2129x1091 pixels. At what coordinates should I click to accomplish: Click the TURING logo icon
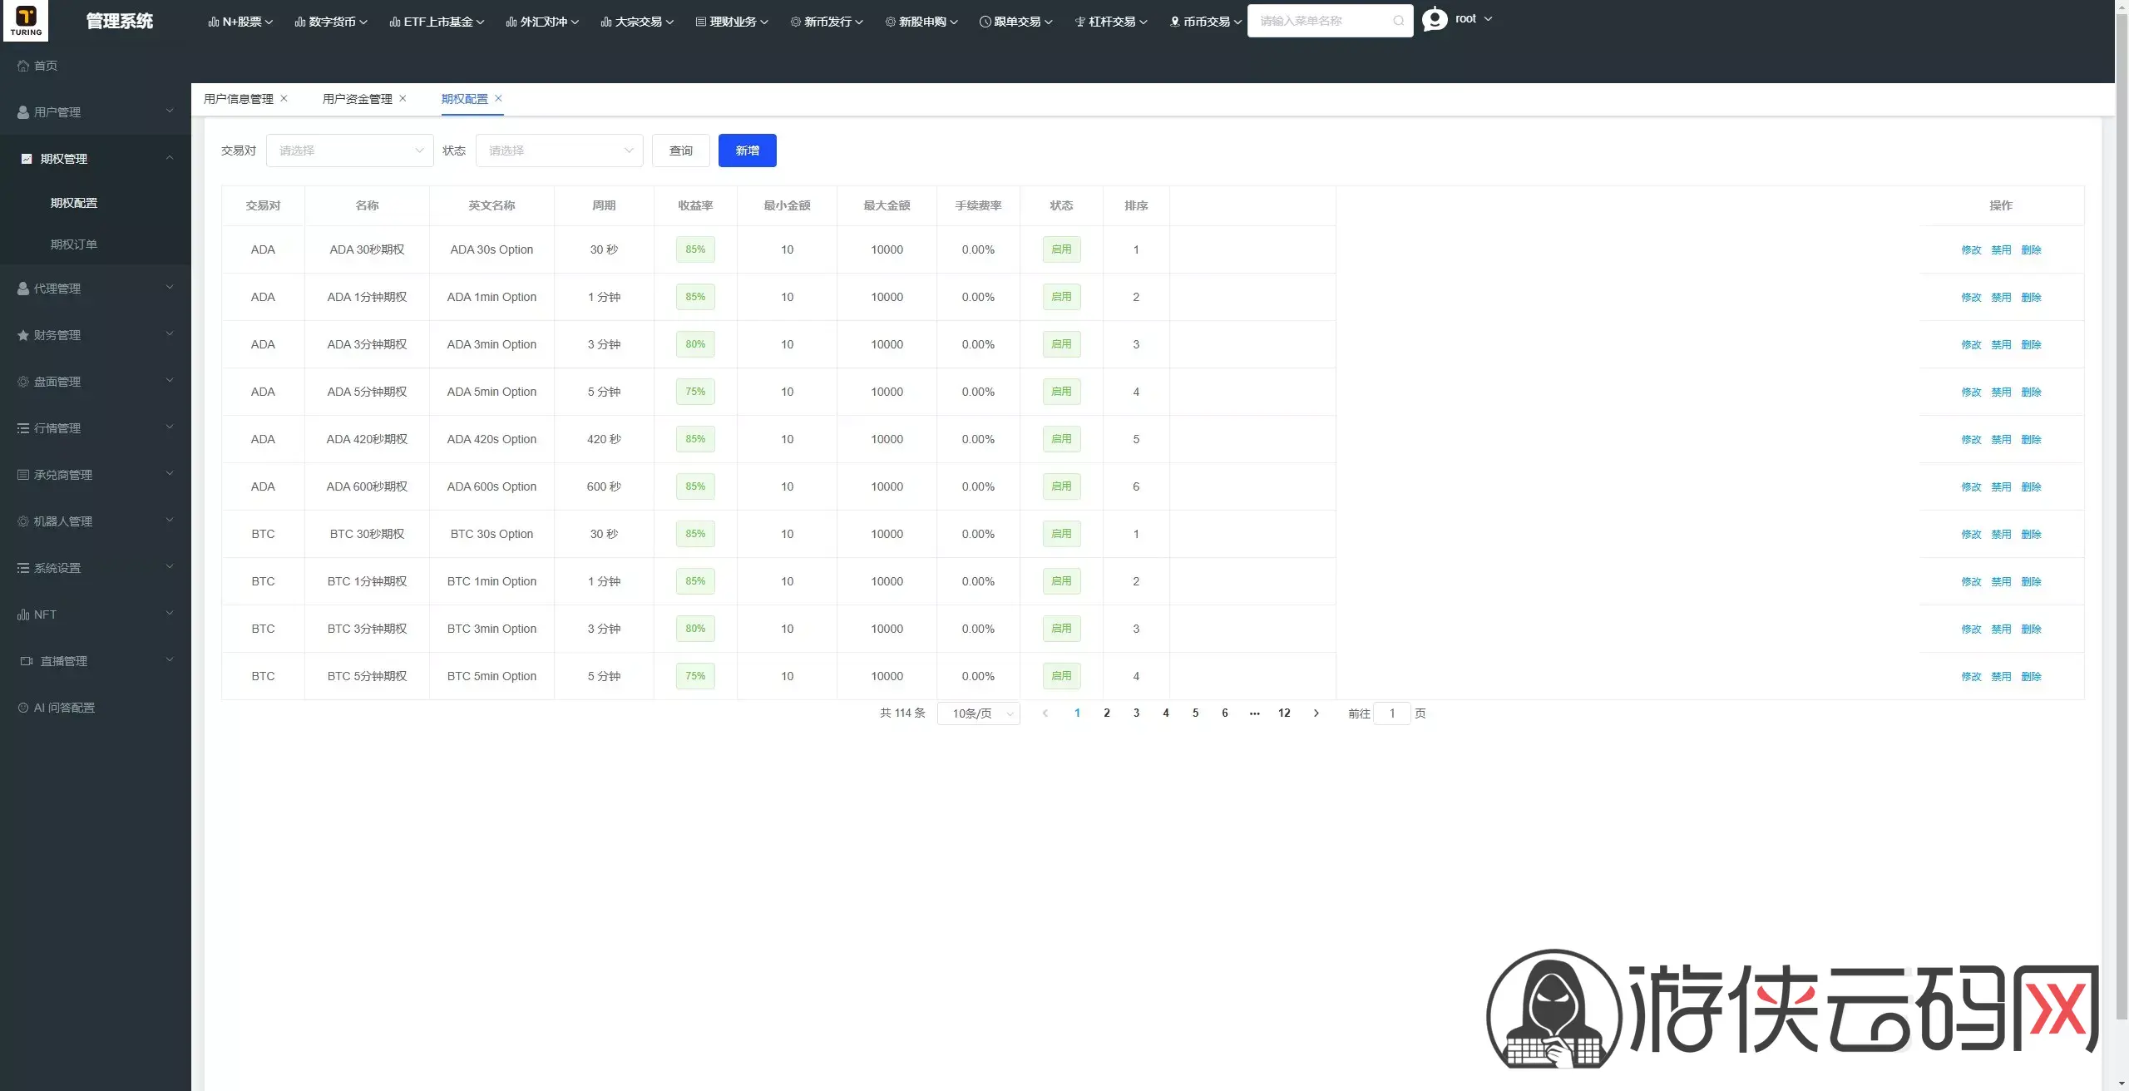coord(26,21)
